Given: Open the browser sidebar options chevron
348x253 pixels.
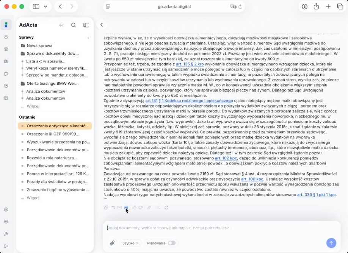Looking at the screenshot, I should click(x=45, y=7).
